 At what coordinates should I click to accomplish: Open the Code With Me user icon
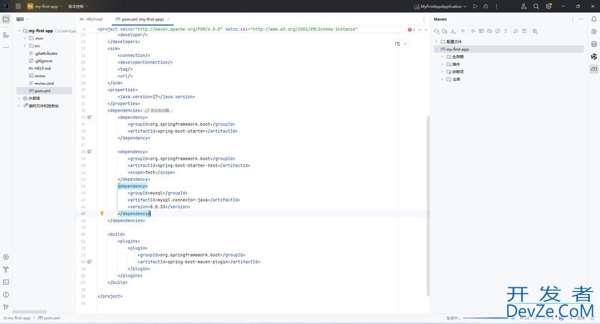(x=524, y=6)
